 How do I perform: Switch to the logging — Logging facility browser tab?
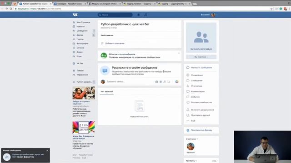(x=174, y=4)
